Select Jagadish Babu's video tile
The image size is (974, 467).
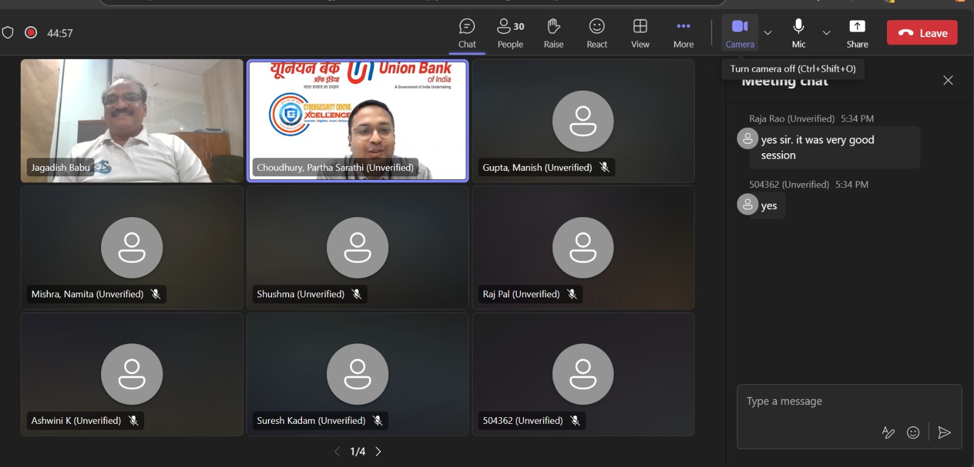coord(132,120)
